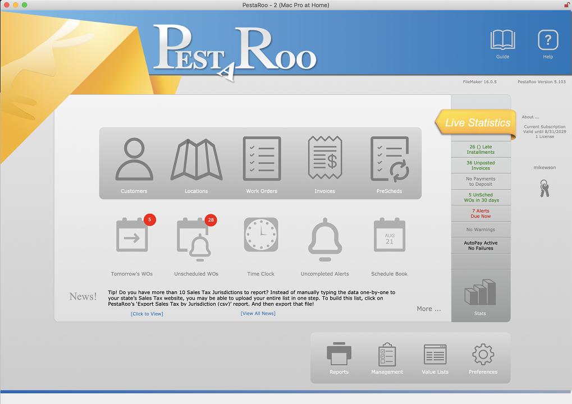This screenshot has width=572, height=404.
Task: Click the red 28 badge on Unscheduled WOs
Action: point(211,220)
